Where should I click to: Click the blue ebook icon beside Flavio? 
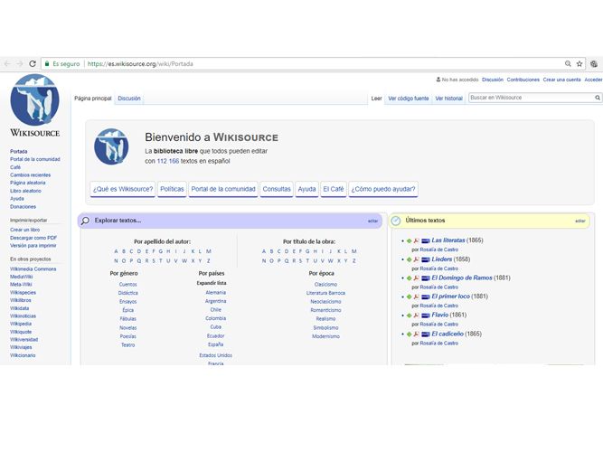pyautogui.click(x=426, y=315)
